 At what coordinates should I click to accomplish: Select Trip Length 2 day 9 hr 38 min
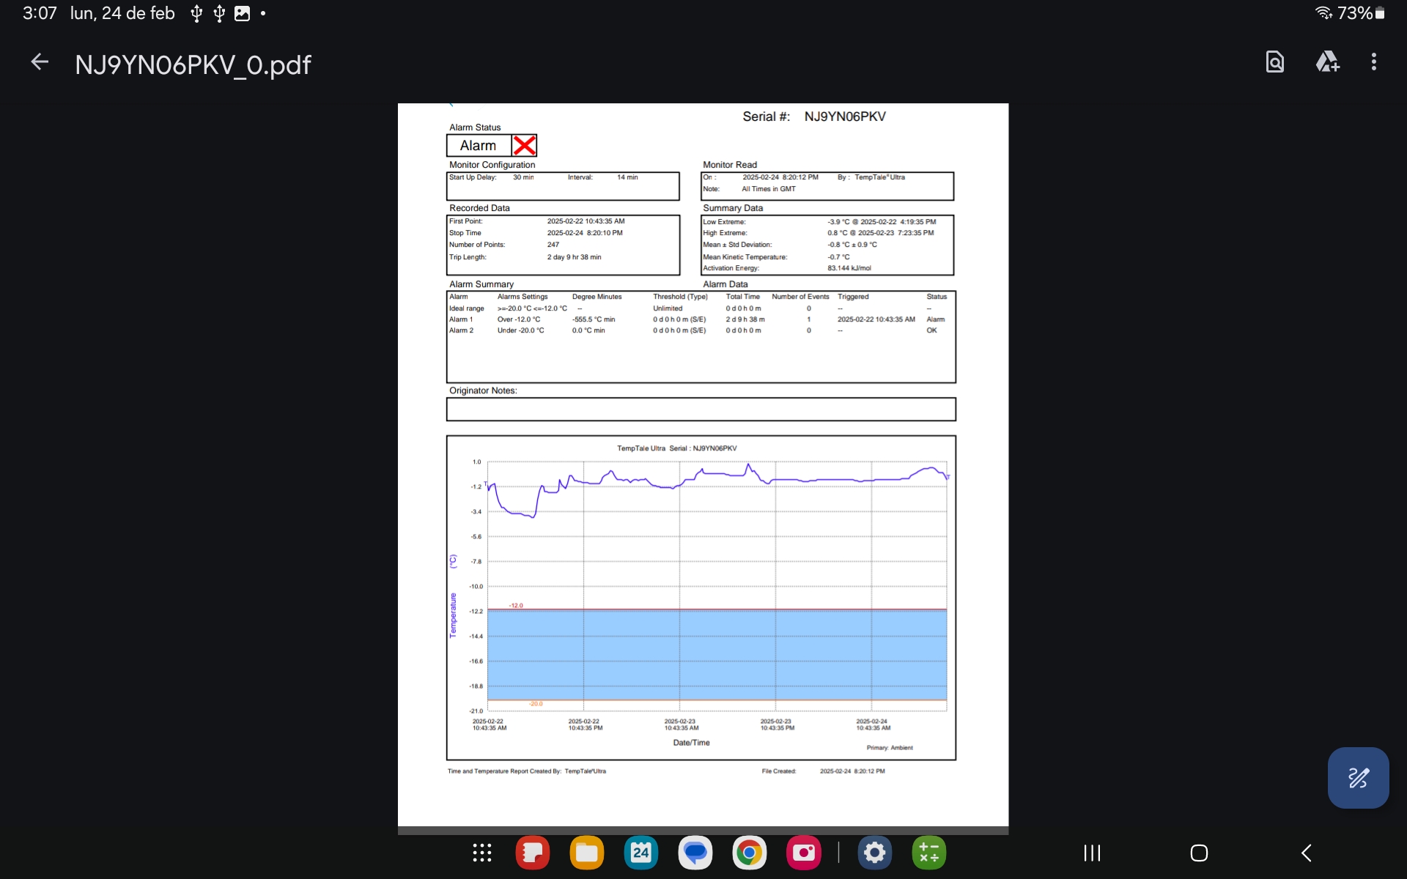tap(574, 257)
